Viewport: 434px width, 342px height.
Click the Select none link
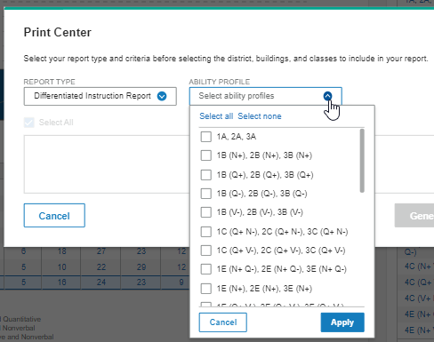point(260,116)
